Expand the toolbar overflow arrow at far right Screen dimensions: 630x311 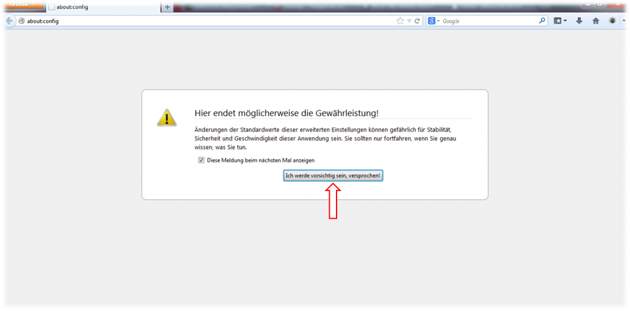(x=623, y=21)
